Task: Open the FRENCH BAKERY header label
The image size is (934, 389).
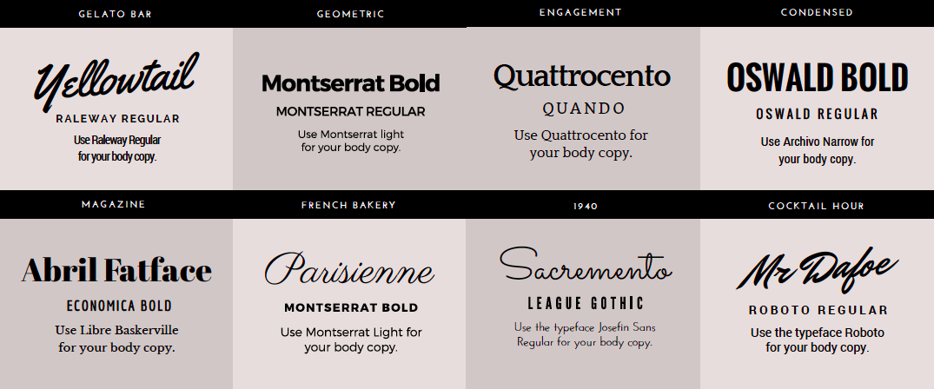Action: point(348,206)
